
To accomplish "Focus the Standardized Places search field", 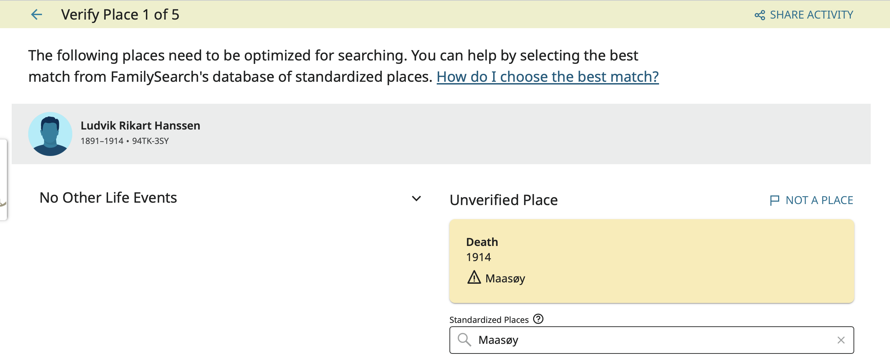I will [x=649, y=340].
